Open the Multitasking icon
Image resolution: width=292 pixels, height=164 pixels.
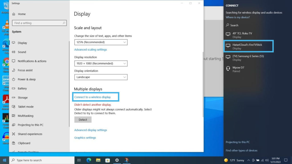tap(14, 116)
